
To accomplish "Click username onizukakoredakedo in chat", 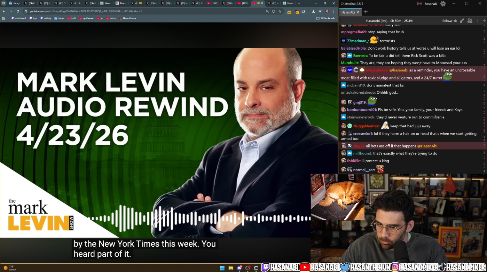I will (x=358, y=92).
